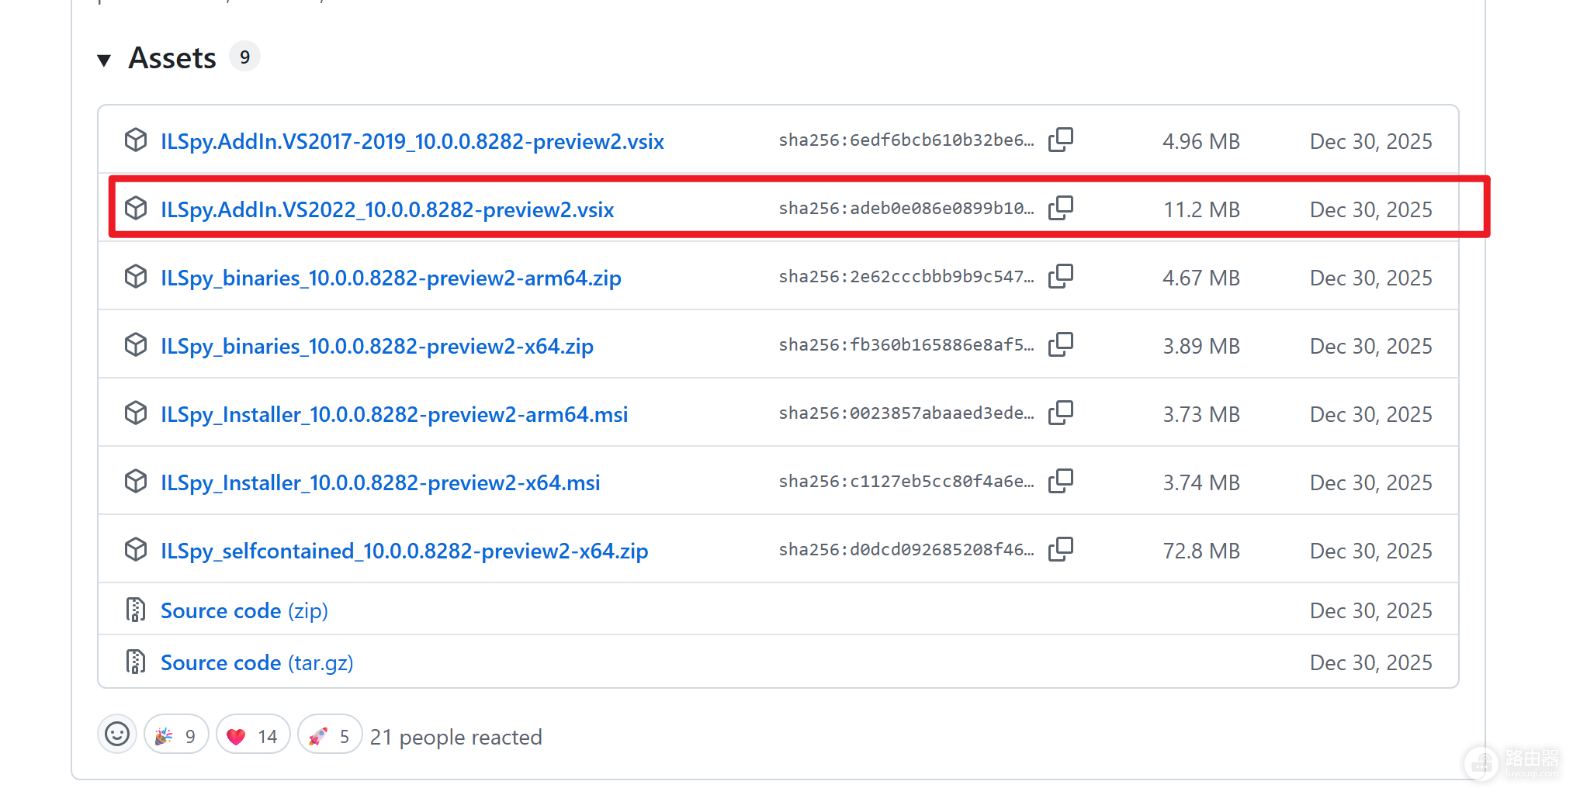
Task: Click date on VS2022 vsix row
Action: coord(1371,209)
